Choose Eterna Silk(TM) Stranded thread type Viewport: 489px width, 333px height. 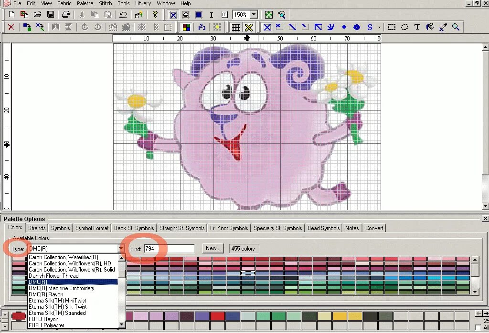coord(57,313)
